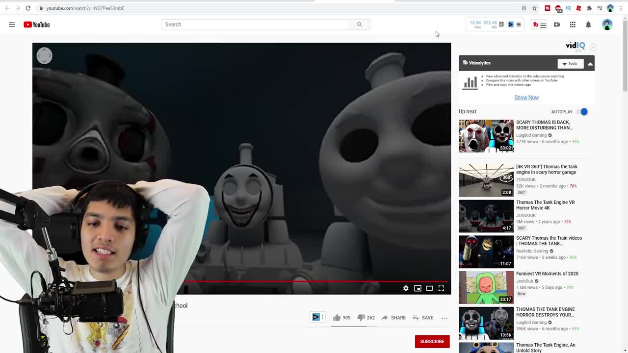Screen dimensions: 628x353
Task: Open the notifications bell
Action: pos(588,25)
